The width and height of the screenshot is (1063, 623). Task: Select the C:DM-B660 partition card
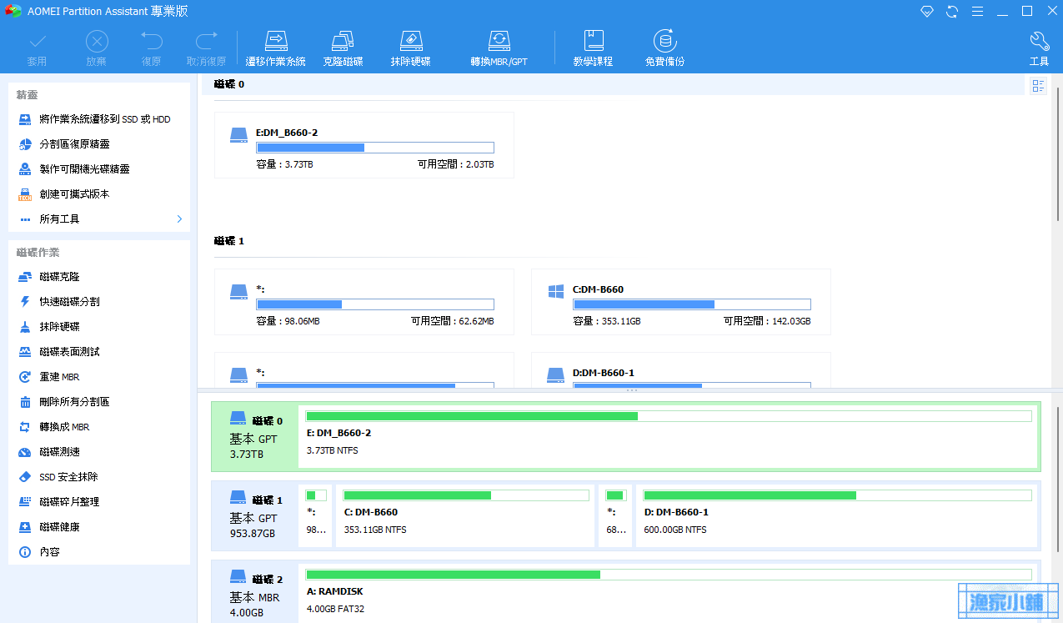pyautogui.click(x=681, y=302)
